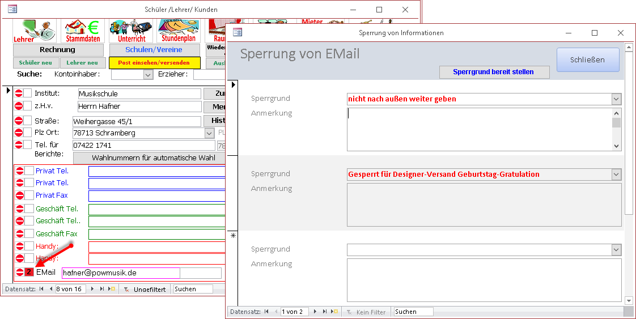This screenshot has height=319, width=636.
Task: Open Stammdaten house icon
Action: coord(83,31)
